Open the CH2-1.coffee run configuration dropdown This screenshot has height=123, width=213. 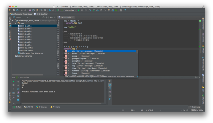click(68, 10)
